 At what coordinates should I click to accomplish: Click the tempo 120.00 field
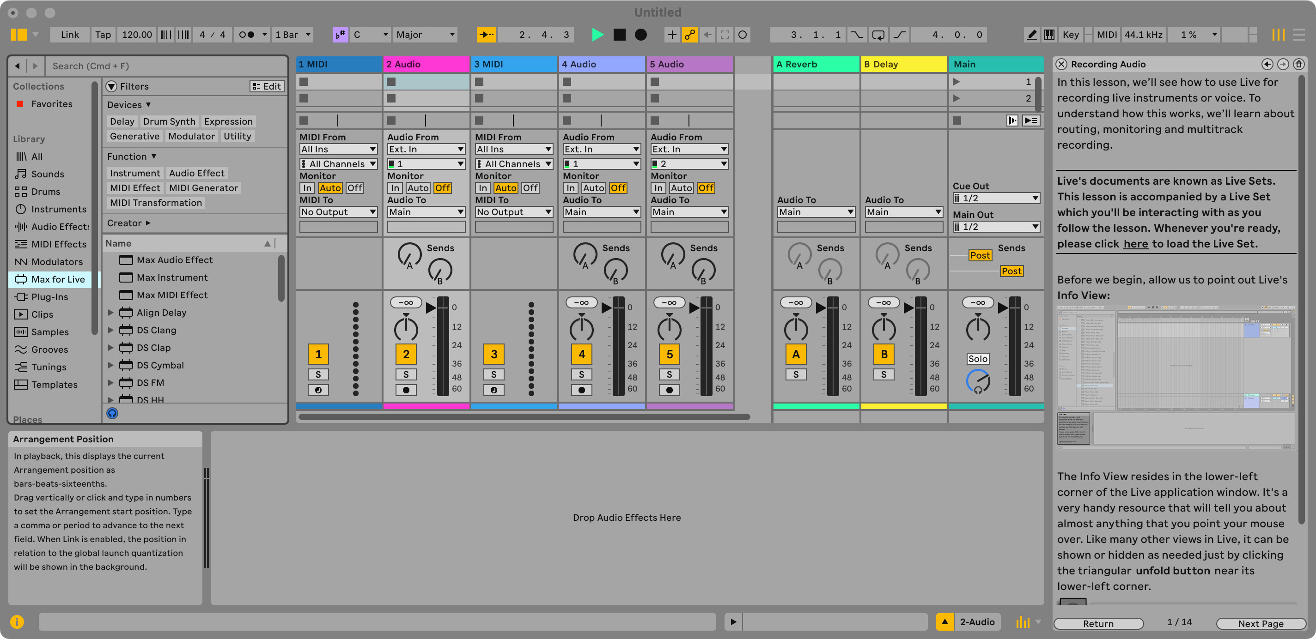click(x=136, y=35)
